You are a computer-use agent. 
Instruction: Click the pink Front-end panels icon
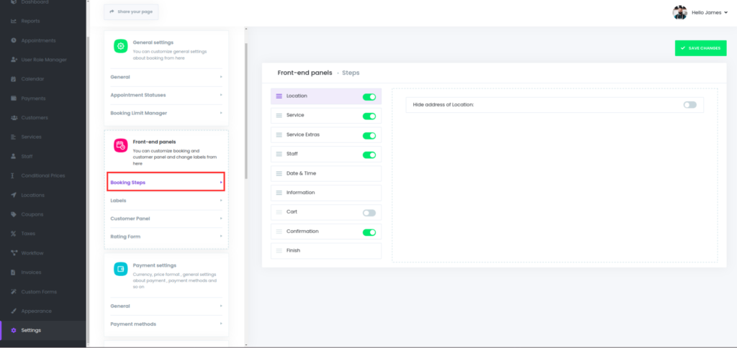tap(120, 146)
